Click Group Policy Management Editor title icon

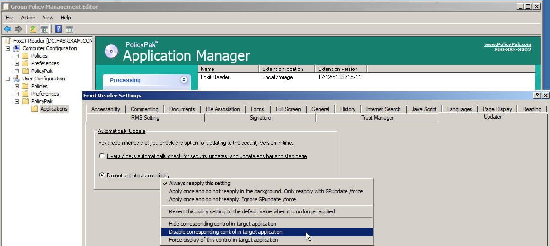5,6
